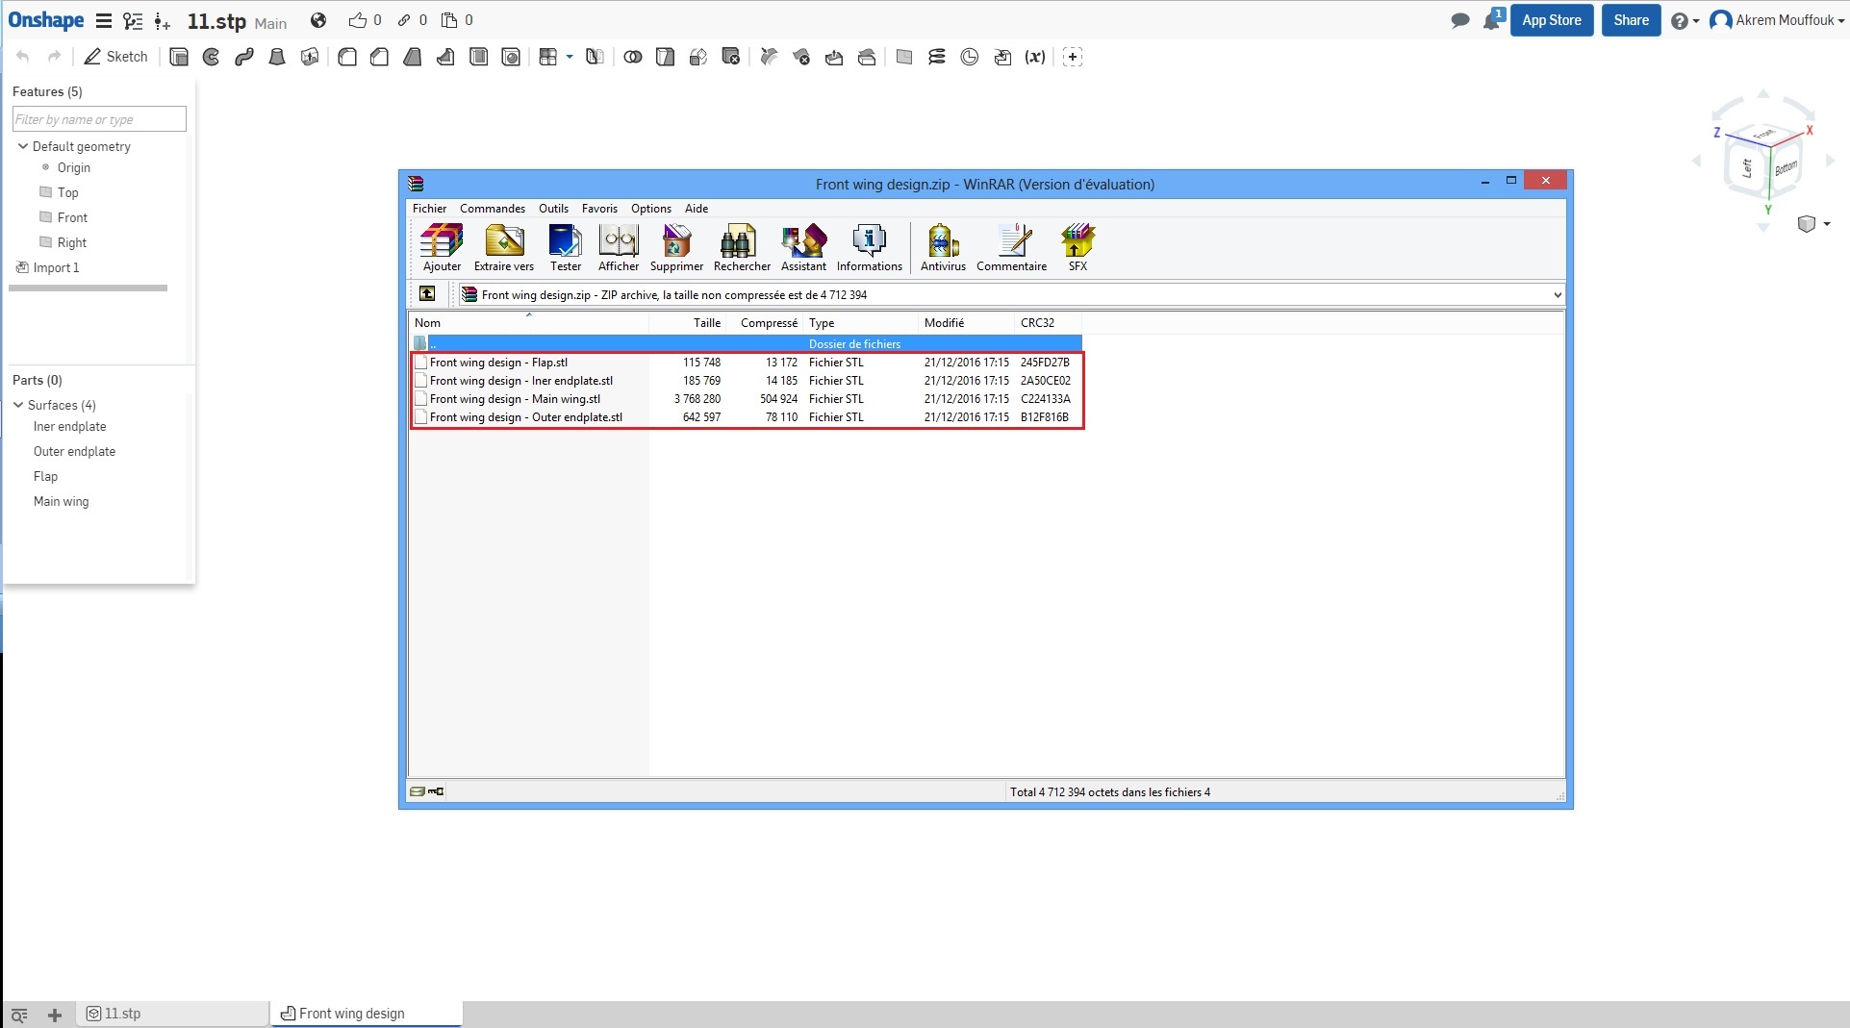Open the WinRAR Favoris menu
The image size is (1850, 1028).
tap(599, 209)
